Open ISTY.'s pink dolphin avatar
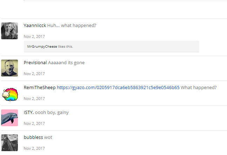Screen dimensions: 227x155 9,118
